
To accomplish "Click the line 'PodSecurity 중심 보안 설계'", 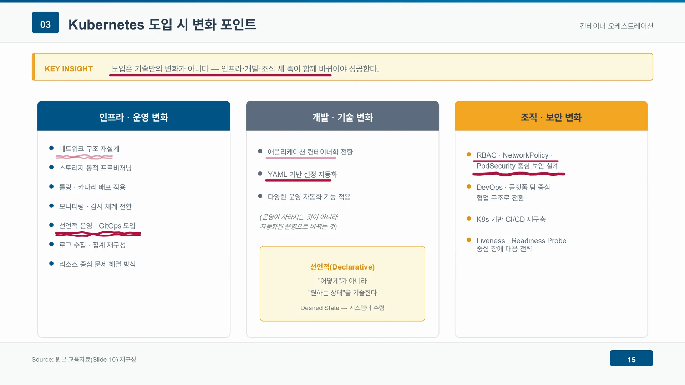I will tap(517, 166).
